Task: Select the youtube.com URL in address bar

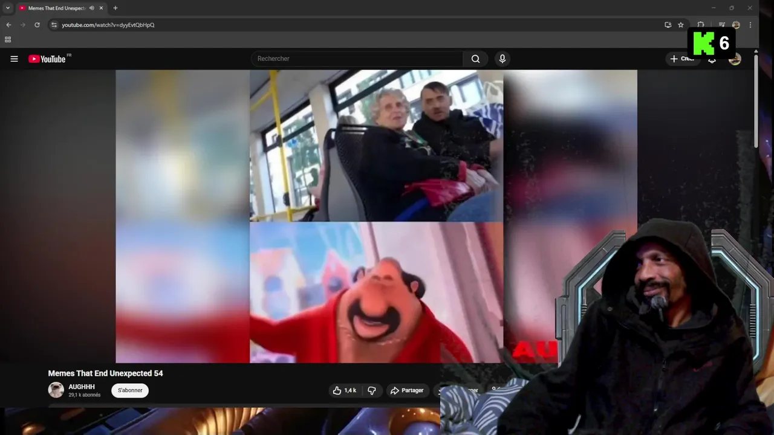Action: (x=108, y=25)
